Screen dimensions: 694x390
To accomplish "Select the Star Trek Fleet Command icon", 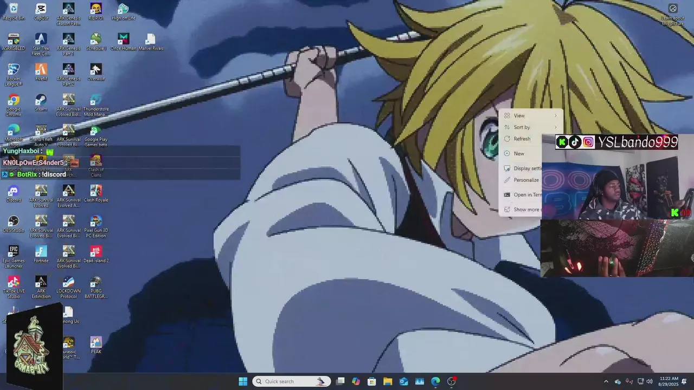I will click(x=41, y=44).
